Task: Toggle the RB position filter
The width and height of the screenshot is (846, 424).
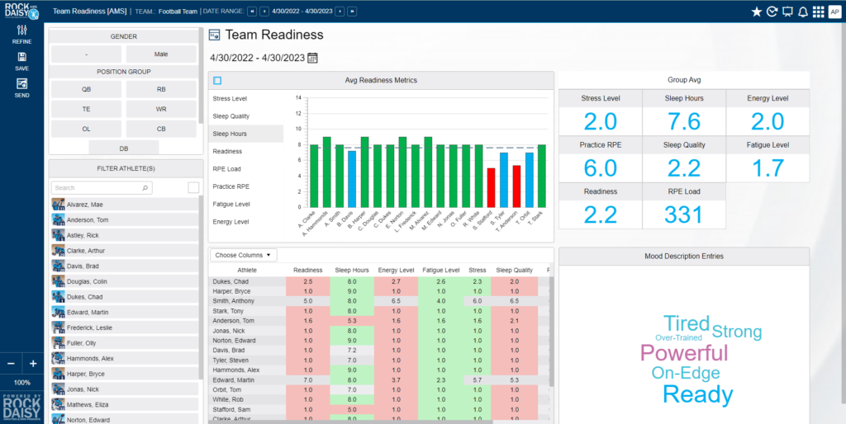Action: [x=161, y=89]
